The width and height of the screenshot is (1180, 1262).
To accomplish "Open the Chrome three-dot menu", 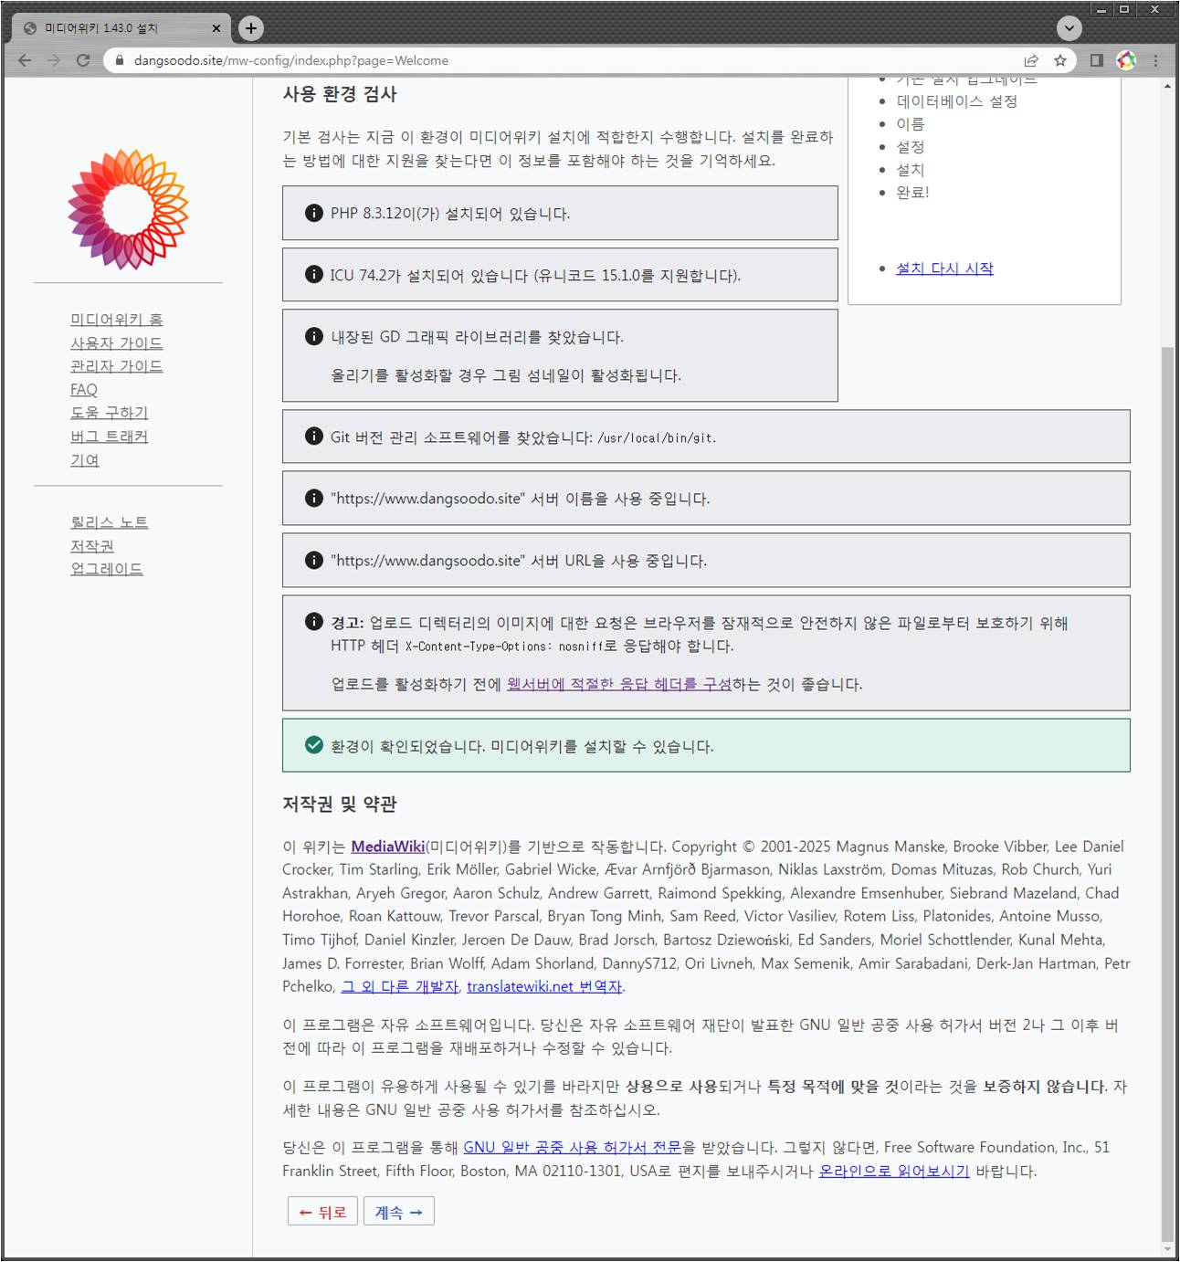I will point(1155,60).
